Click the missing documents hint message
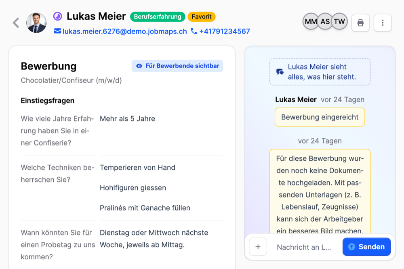The width and height of the screenshot is (404, 269). tap(320, 191)
